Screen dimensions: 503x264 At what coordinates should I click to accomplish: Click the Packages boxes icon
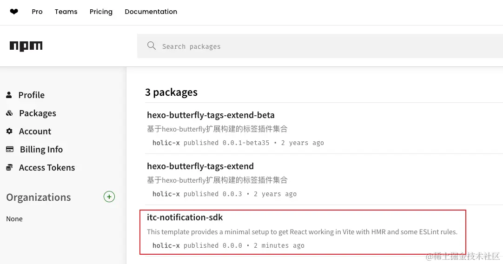(x=9, y=113)
